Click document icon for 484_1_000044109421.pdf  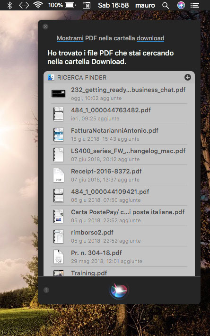click(x=58, y=195)
